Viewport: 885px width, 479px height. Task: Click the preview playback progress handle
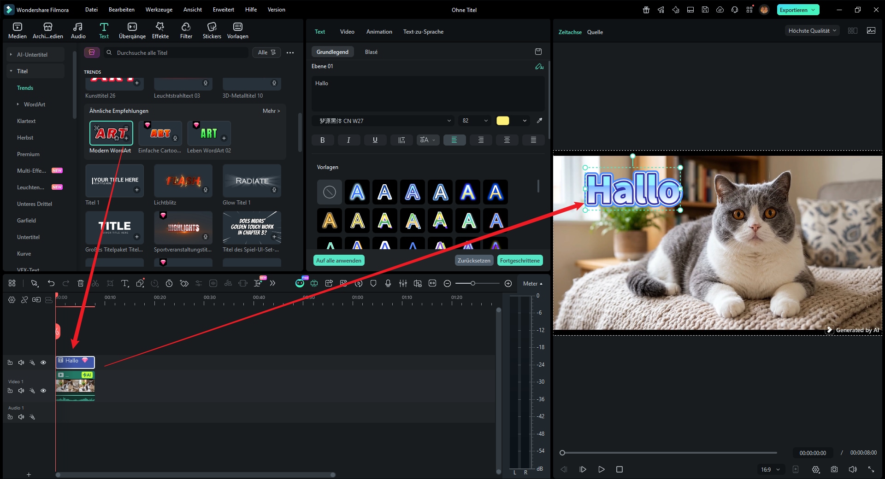click(x=562, y=453)
